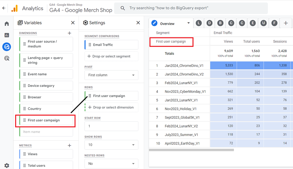Click row April2023_EarthDay_V1
Screen dimensions: 293x169
tap(182, 143)
